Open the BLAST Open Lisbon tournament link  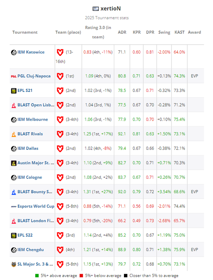point(36,105)
